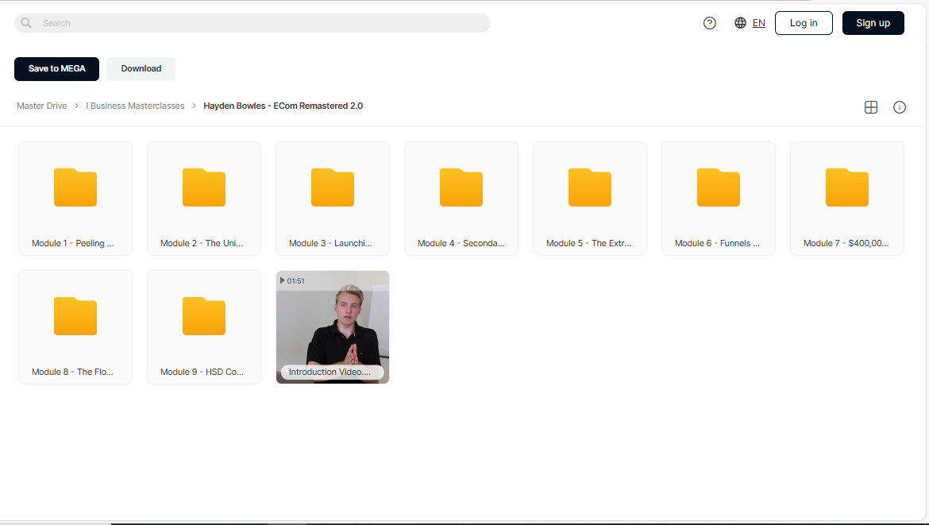Click the Sign up button
This screenshot has width=929, height=525.
pyautogui.click(x=873, y=23)
